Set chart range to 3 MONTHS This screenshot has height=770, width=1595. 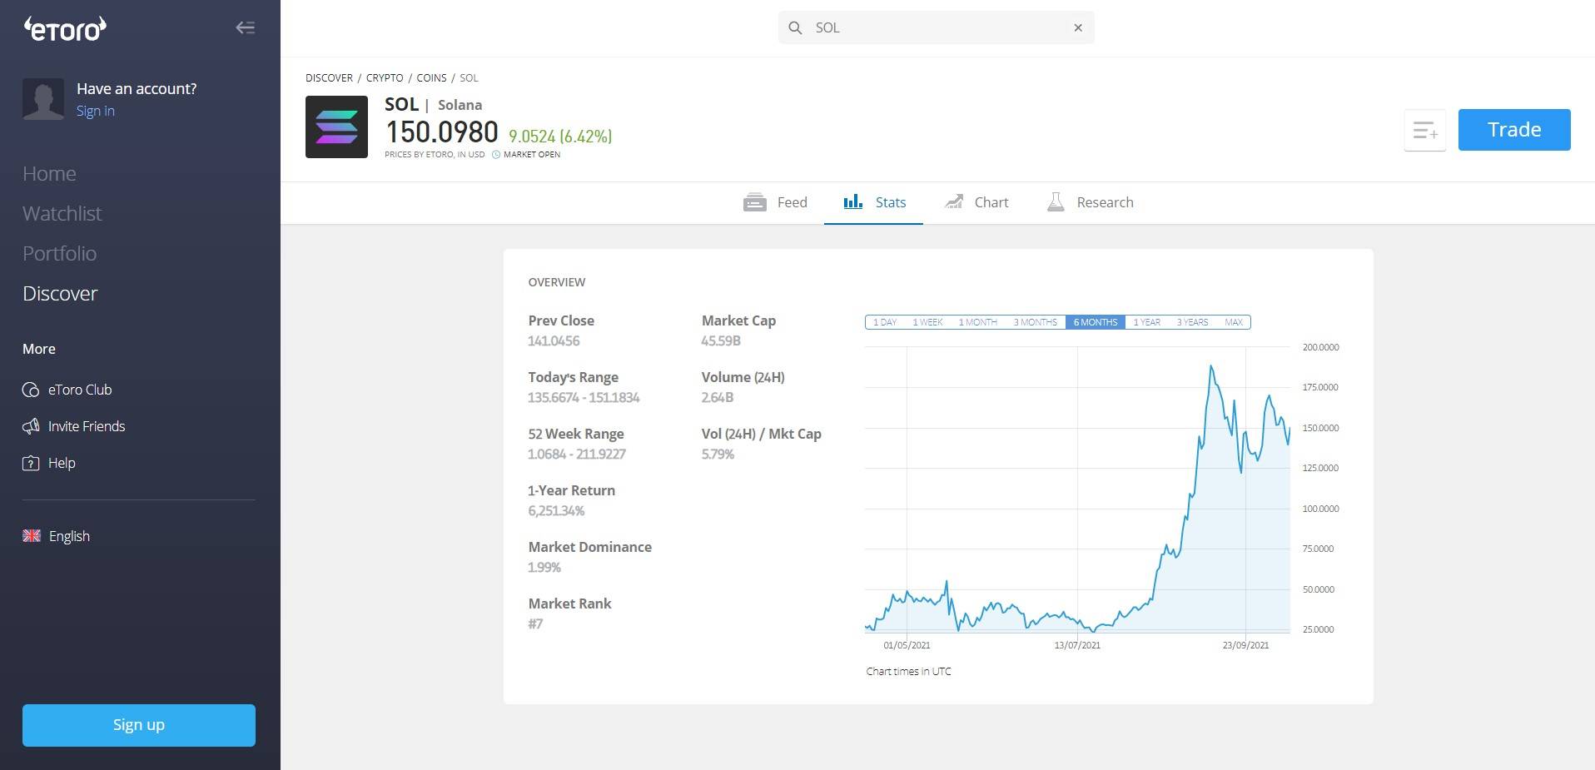pos(1035,322)
